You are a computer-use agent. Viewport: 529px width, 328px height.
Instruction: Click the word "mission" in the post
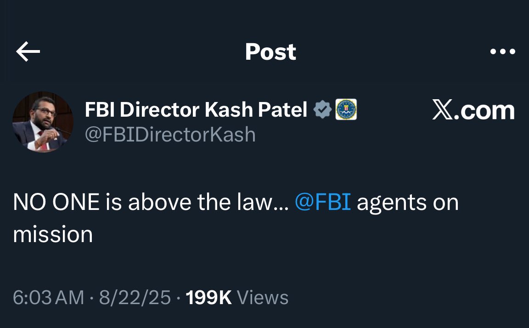(53, 234)
